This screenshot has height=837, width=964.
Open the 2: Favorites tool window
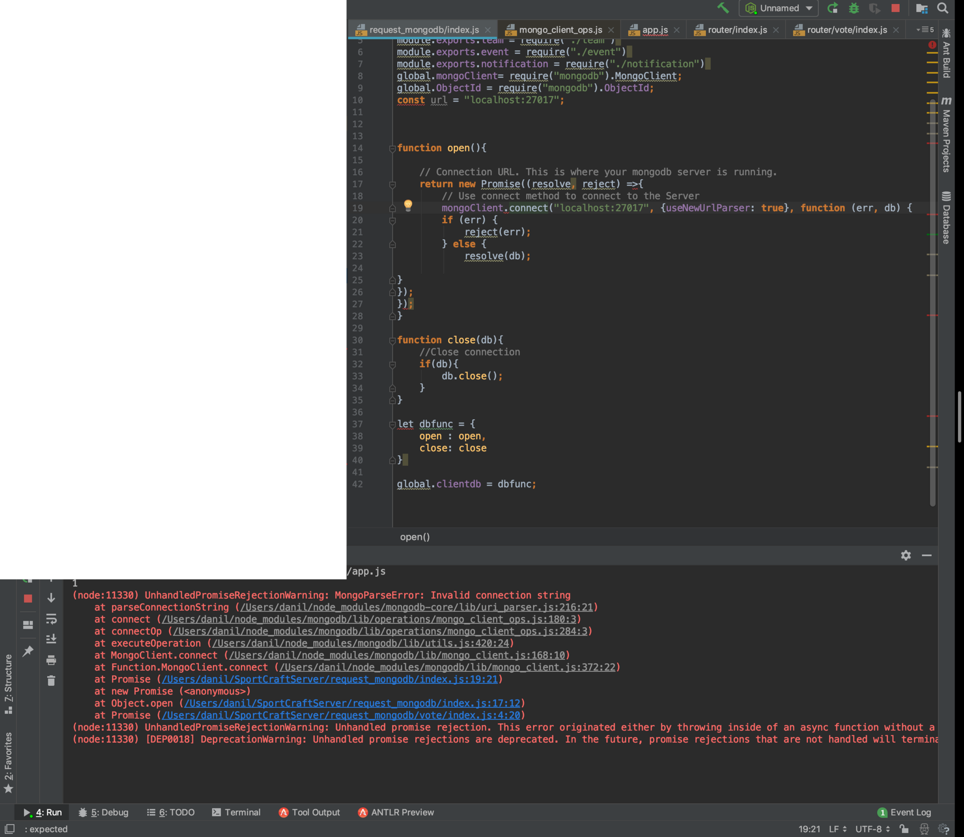coord(8,762)
